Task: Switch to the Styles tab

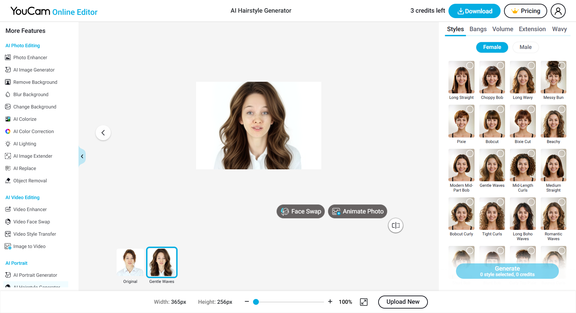Action: [455, 29]
